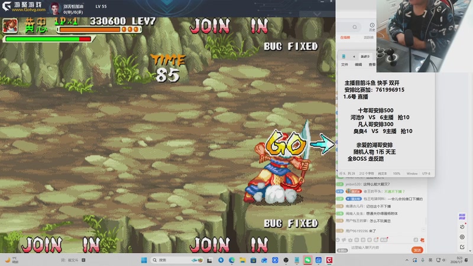The height and width of the screenshot is (266, 473).
Task: Click the text line 安排比赛加: 761996915
Action: click(374, 90)
